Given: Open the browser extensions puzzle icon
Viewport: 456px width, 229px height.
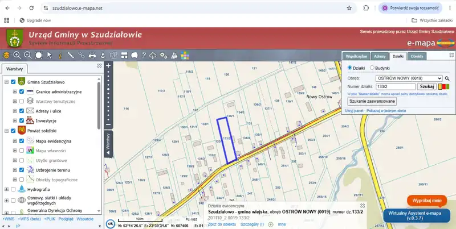Looking at the screenshot, I should coord(366,8).
